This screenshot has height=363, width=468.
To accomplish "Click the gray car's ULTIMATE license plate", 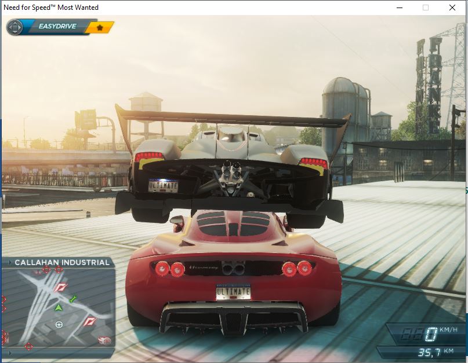I will [x=164, y=186].
